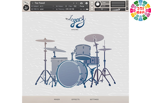Go to the previous instrument preset
Screen dimensions: 151x103
click(x=74, y=3)
